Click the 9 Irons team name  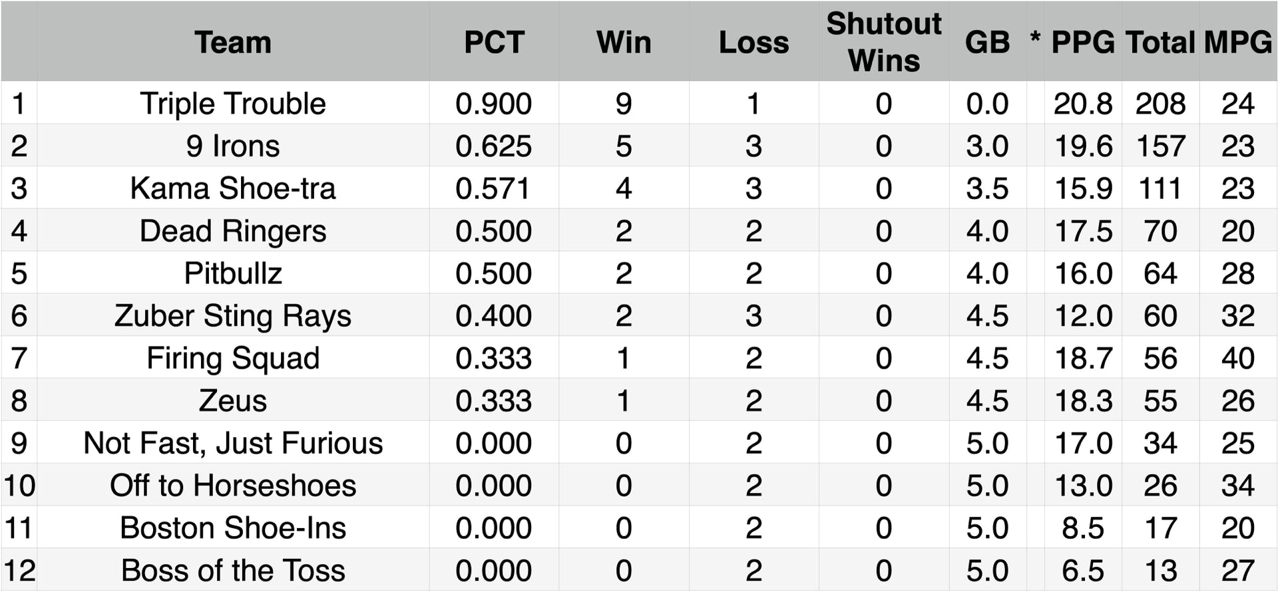(233, 146)
